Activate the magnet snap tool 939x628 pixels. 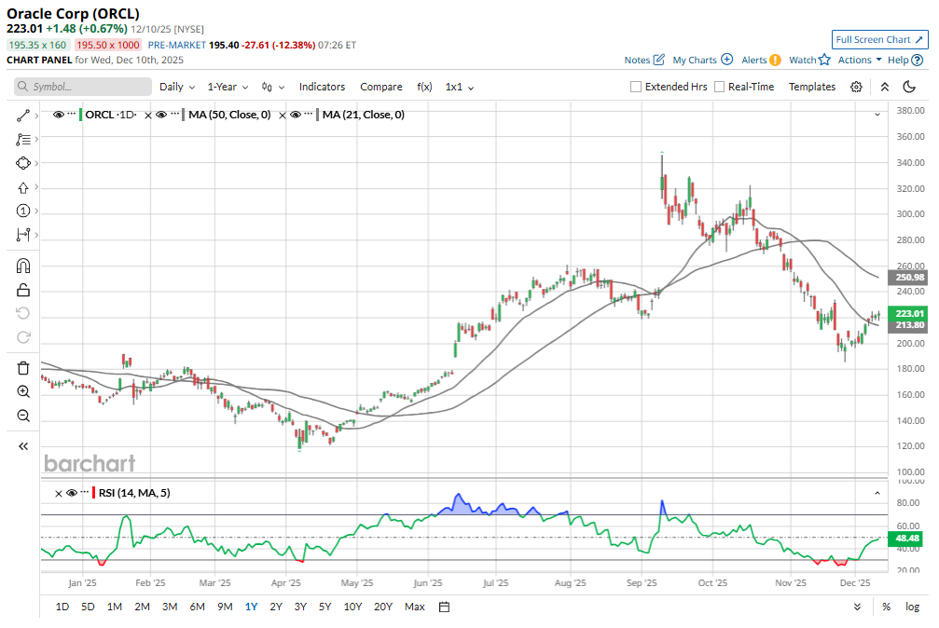pos(23,266)
